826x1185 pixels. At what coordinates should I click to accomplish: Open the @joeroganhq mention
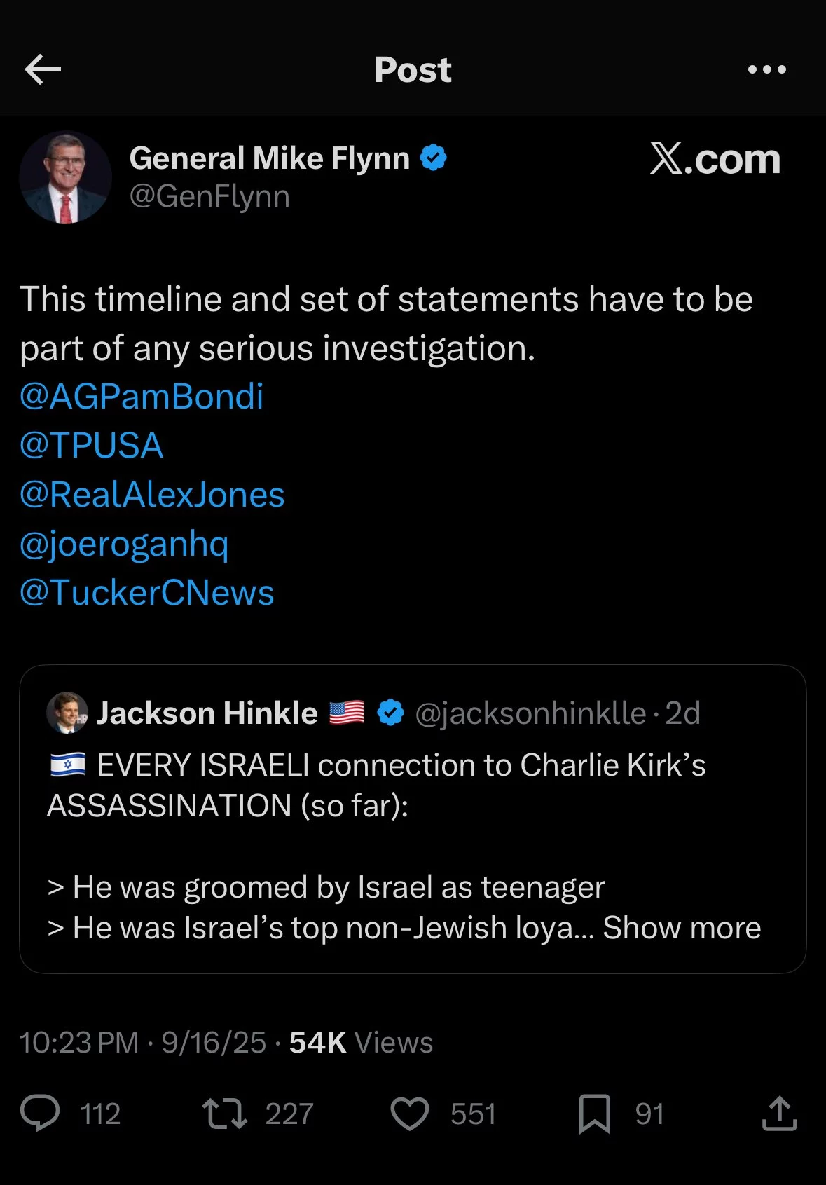124,544
